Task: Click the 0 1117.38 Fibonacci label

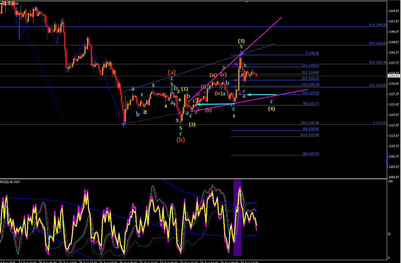Action: [x=380, y=123]
